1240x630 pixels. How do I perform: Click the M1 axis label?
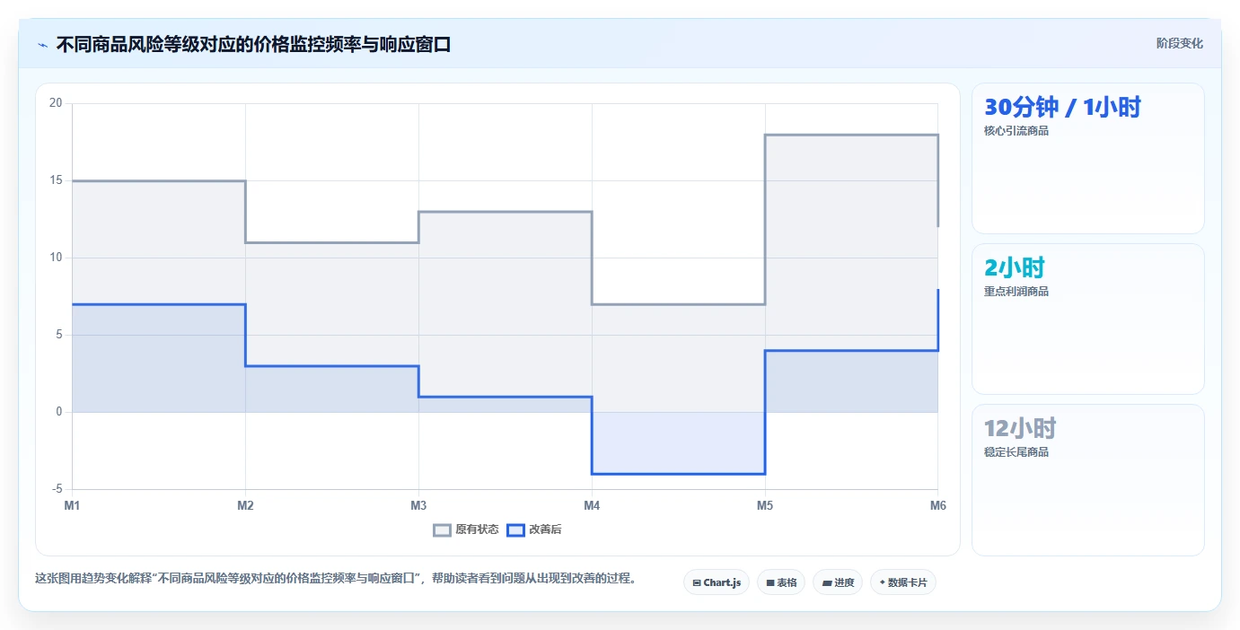pyautogui.click(x=72, y=505)
